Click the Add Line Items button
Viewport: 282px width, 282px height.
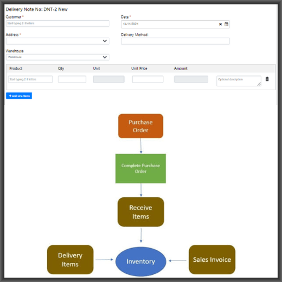pos(19,96)
